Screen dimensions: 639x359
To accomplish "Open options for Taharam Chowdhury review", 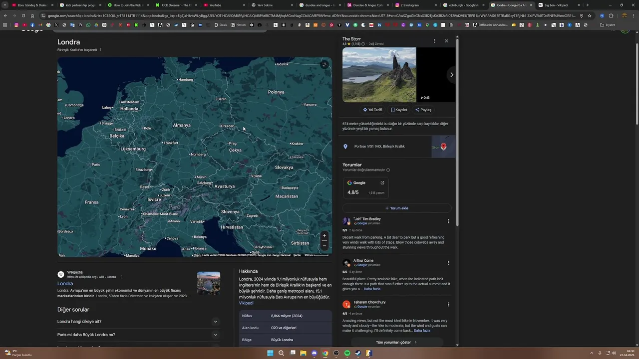I will [x=448, y=304].
